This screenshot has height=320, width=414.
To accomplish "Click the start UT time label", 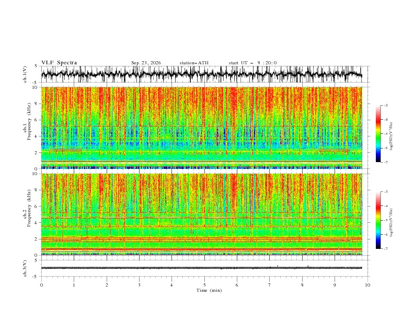I will (252, 63).
